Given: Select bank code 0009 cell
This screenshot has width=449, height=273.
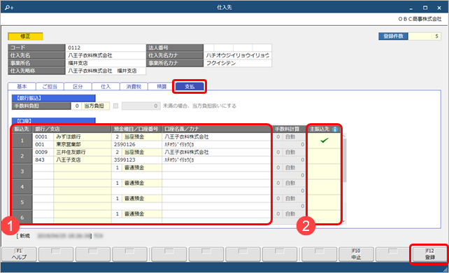Looking at the screenshot, I should [x=43, y=153].
